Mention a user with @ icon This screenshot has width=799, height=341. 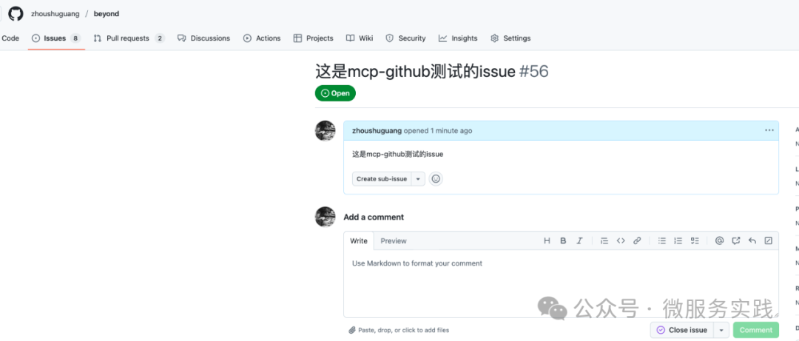click(720, 241)
